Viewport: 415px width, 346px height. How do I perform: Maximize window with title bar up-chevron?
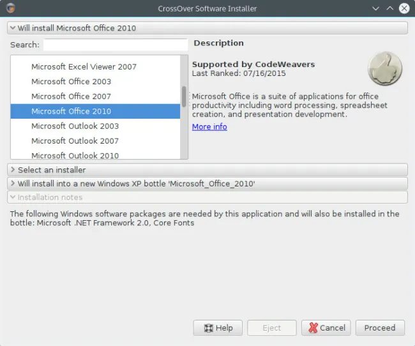coord(390,8)
